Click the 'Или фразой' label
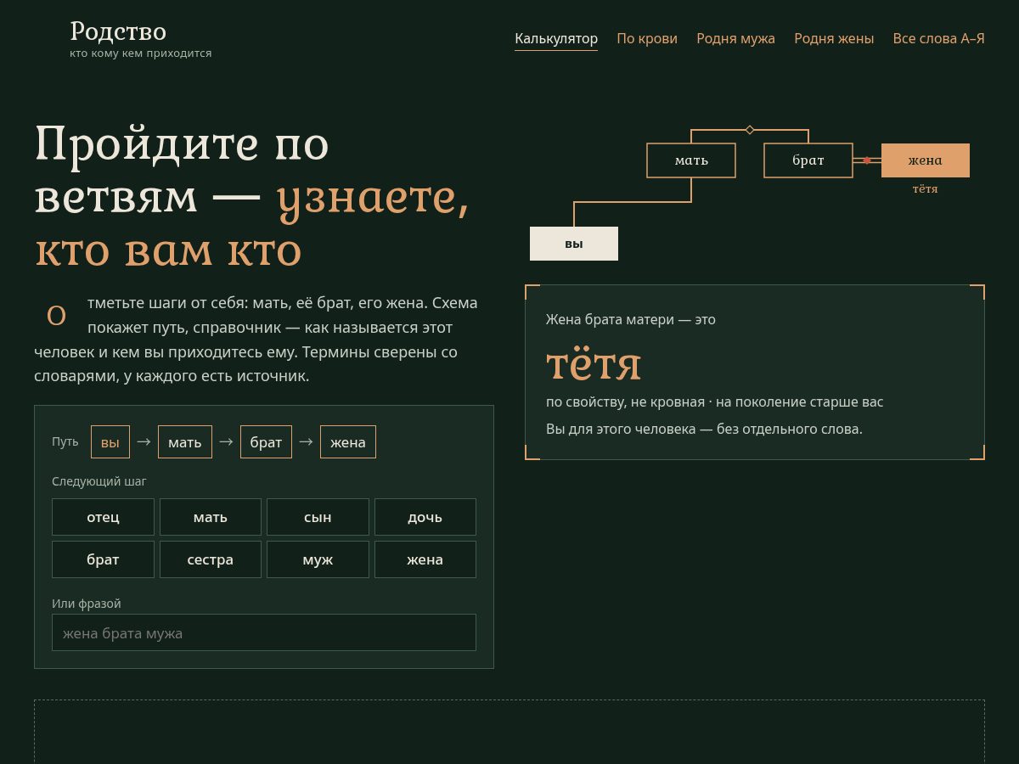 (x=87, y=604)
